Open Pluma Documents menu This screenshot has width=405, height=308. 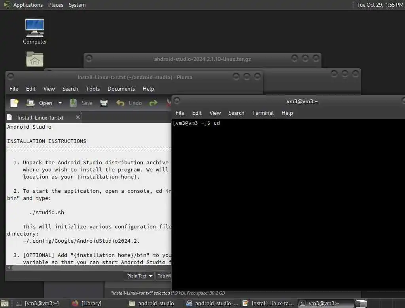point(121,89)
